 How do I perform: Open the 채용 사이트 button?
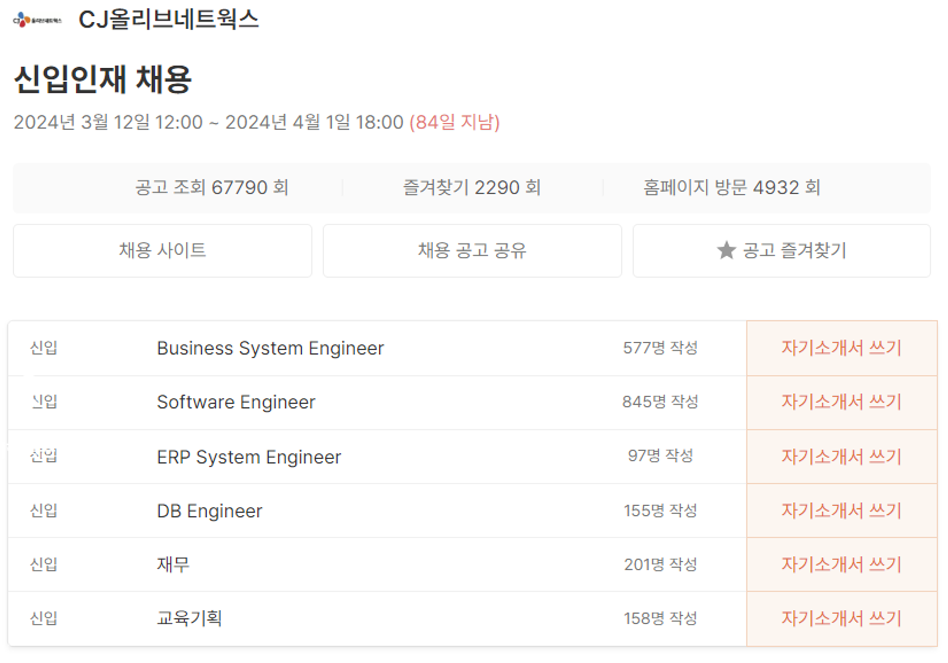[x=163, y=251]
